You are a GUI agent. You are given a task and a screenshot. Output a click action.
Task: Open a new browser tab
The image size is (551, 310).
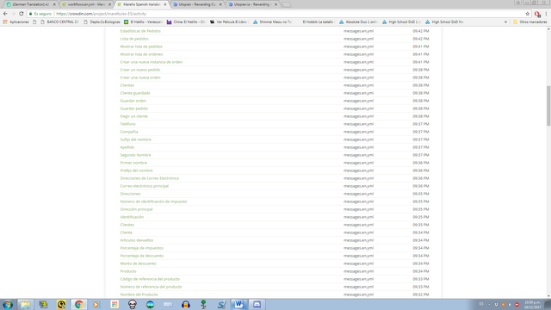point(287,4)
